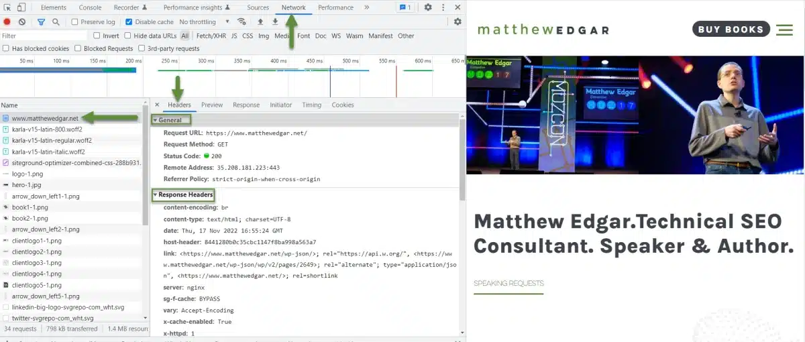Toggle the device toolbar icon
This screenshot has height=342, width=805.
pyautogui.click(x=21, y=7)
